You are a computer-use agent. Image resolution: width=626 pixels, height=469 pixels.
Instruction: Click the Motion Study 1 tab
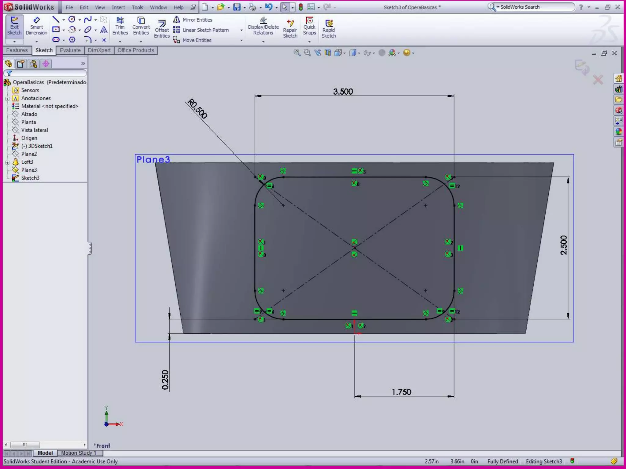tap(79, 453)
